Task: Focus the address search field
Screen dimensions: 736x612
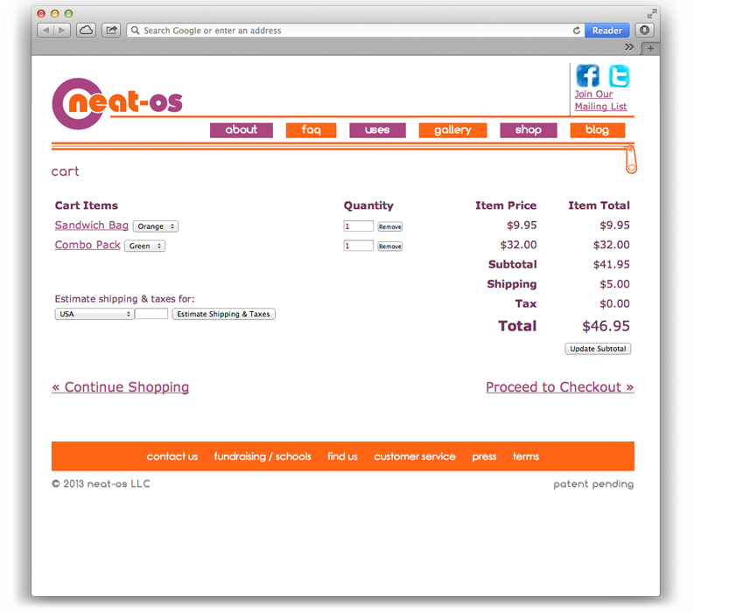Action: click(355, 31)
